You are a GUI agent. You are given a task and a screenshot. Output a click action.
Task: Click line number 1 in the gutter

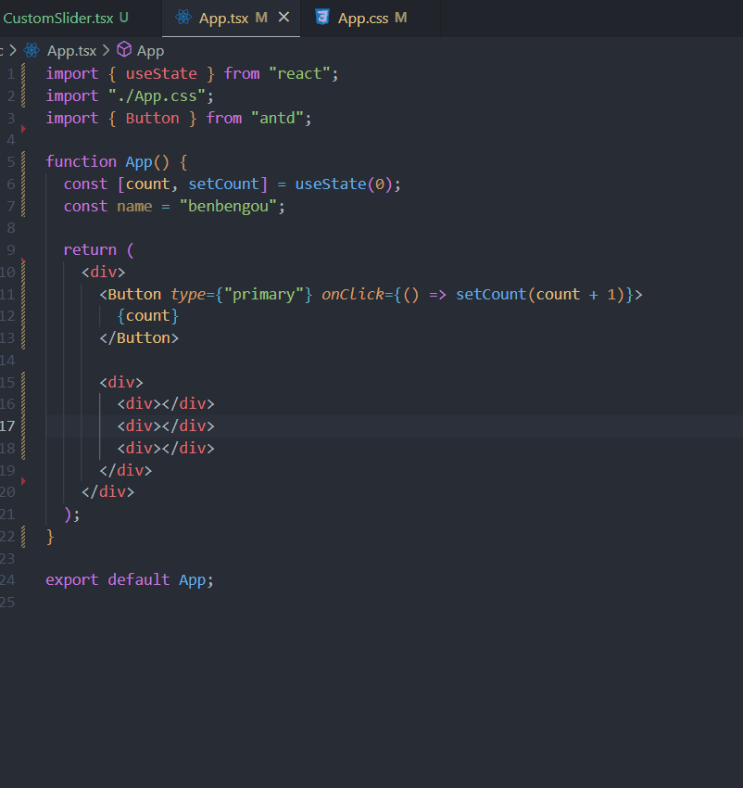tap(11, 74)
